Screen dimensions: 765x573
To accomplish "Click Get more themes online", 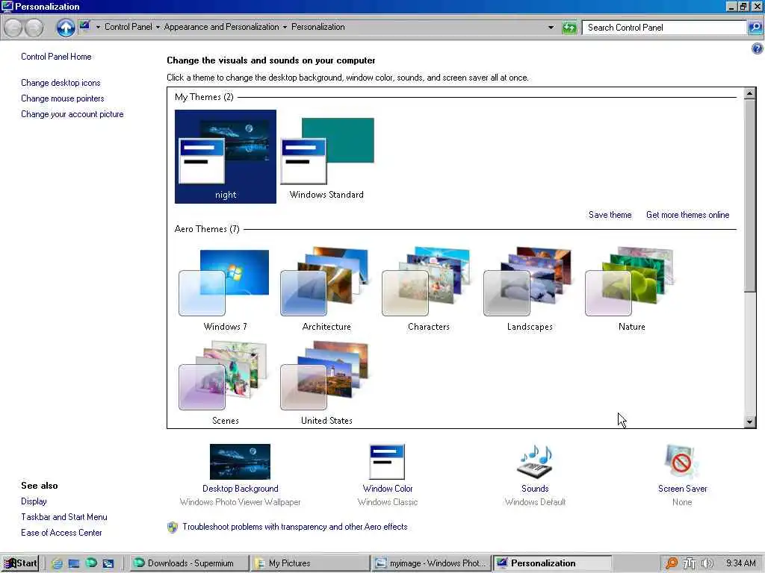I will (687, 215).
